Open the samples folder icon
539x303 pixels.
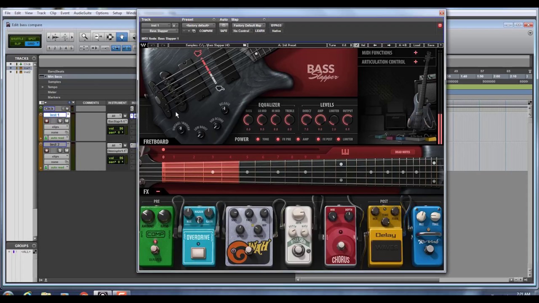click(244, 45)
